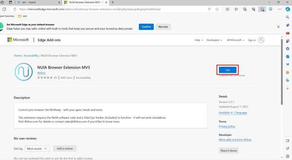This screenshot has height=160, width=292.
Task: Open sidebar settings gear icon
Action: pos(287,156)
